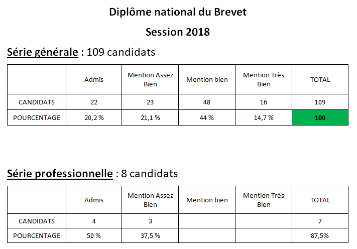Click the 'Mention Assez Bien' header in first table
Viewport: 357px width, 249px height.
[150, 79]
